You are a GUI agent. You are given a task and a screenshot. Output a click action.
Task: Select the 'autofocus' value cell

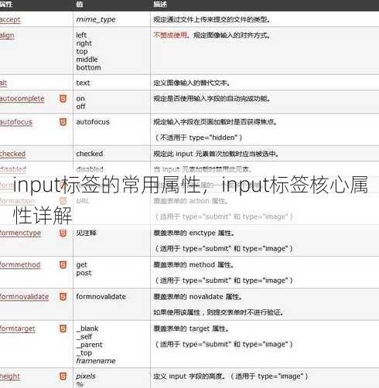click(x=93, y=122)
